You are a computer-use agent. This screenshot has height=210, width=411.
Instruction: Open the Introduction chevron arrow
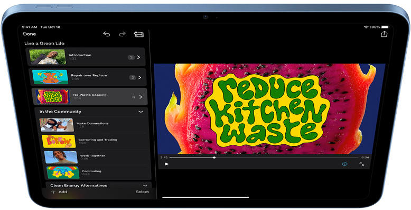pyautogui.click(x=138, y=57)
